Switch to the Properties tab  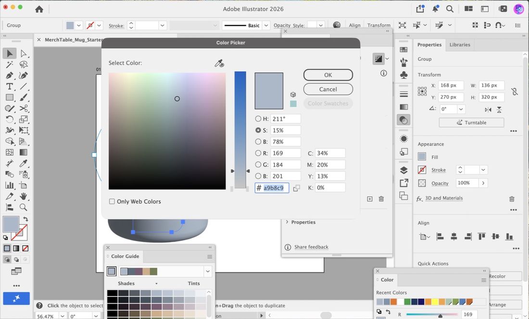tap(429, 45)
